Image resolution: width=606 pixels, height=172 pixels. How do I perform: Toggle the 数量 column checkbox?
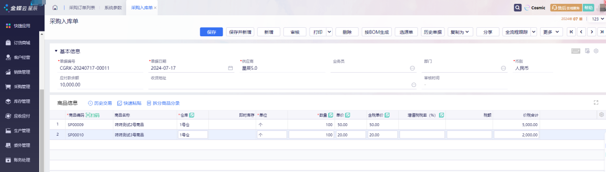click(331, 115)
